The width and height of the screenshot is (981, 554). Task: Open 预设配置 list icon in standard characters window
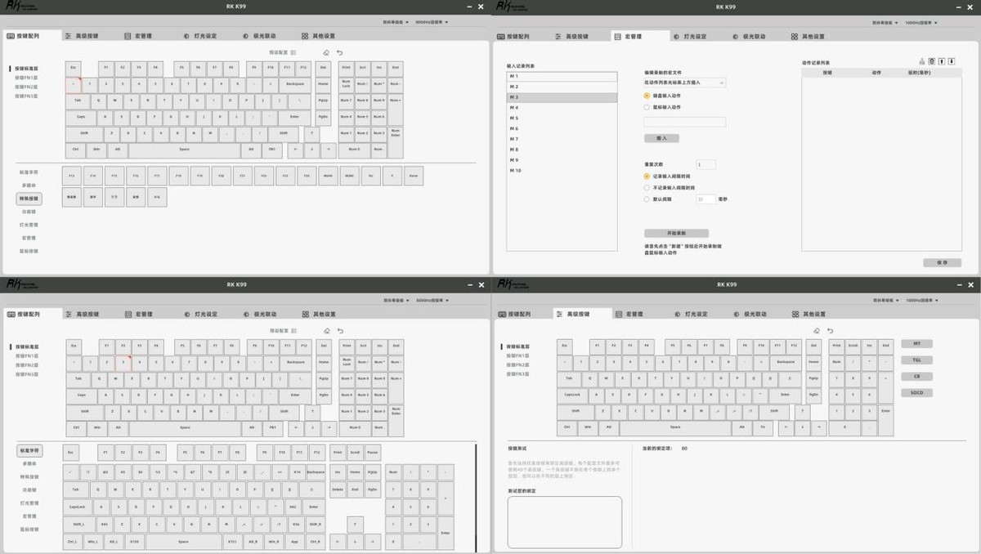[x=293, y=330]
